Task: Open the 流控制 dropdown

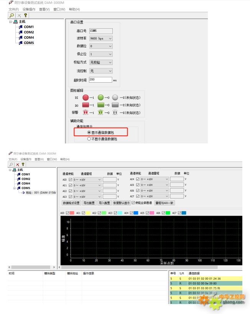Action: click(x=101, y=71)
